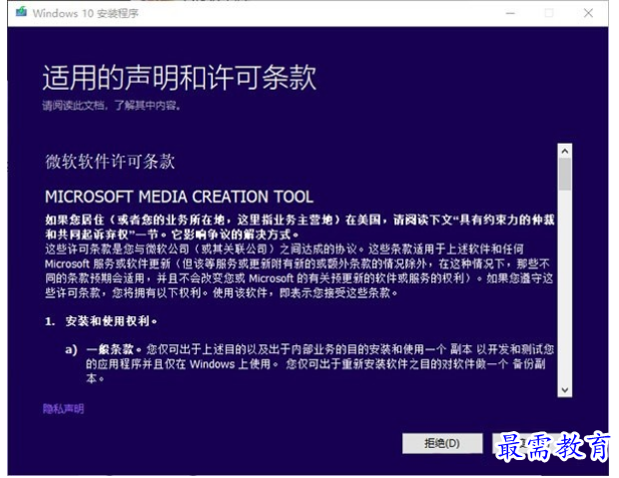The width and height of the screenshot is (619, 478).
Task: Click the 请阅读此文档，了解其中内容 subtitle
Action: (112, 106)
